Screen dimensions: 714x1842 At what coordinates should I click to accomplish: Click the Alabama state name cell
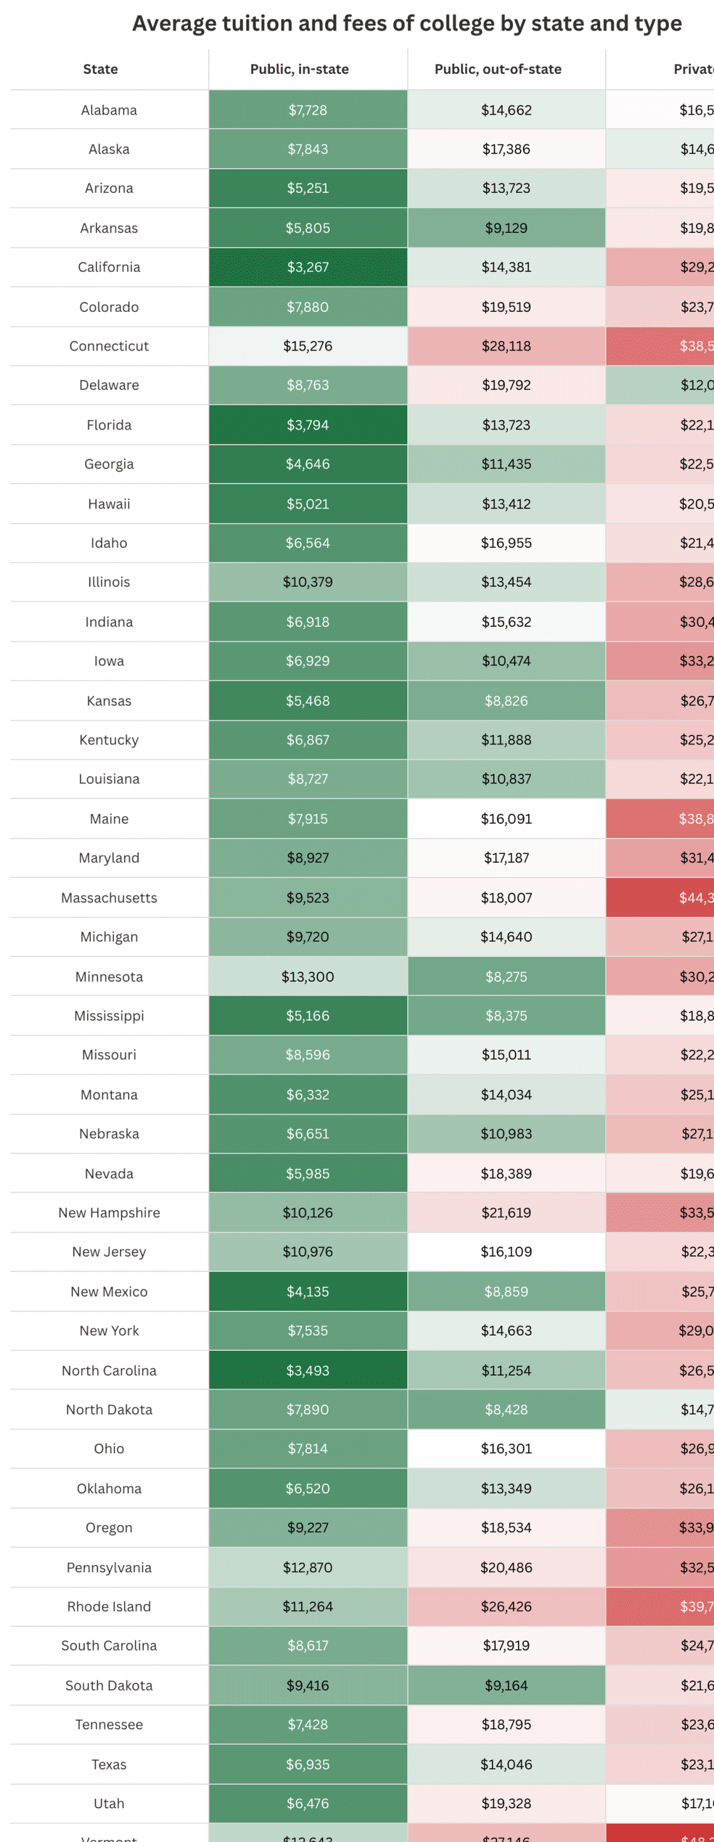pyautogui.click(x=108, y=110)
